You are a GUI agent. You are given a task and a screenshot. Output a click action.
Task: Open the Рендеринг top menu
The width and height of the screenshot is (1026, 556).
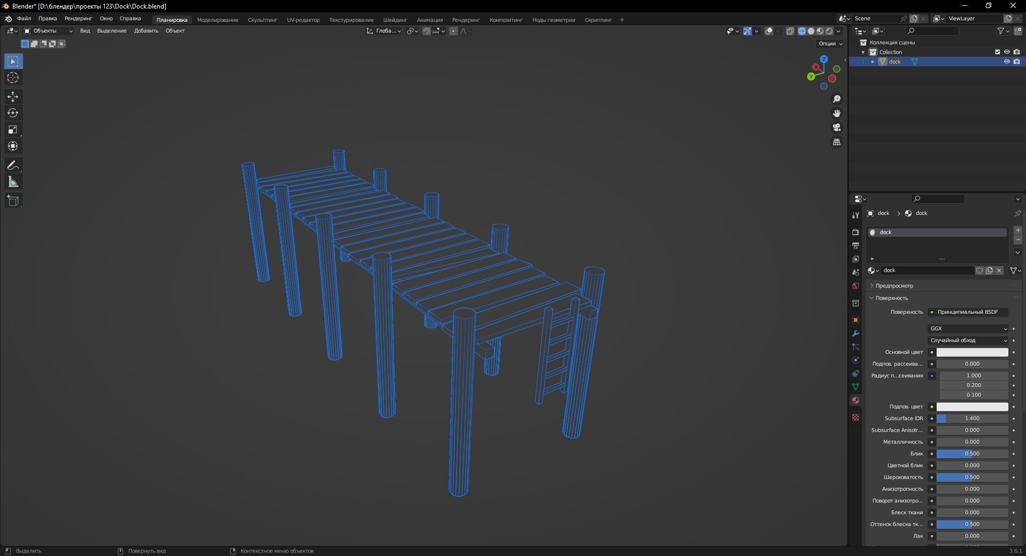(x=79, y=19)
